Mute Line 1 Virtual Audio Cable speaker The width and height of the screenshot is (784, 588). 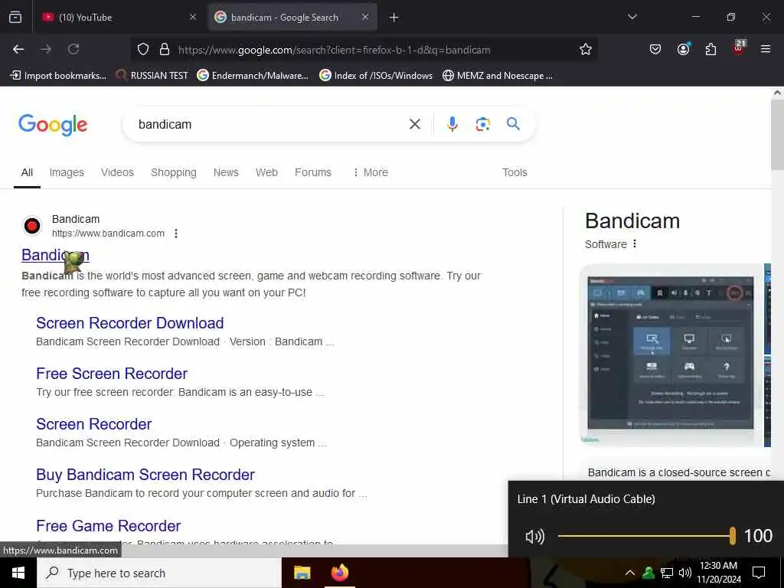(x=534, y=537)
